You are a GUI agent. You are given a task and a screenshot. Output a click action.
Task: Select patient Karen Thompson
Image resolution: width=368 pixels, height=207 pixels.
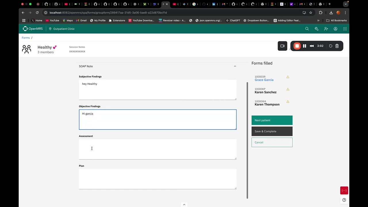tap(267, 104)
